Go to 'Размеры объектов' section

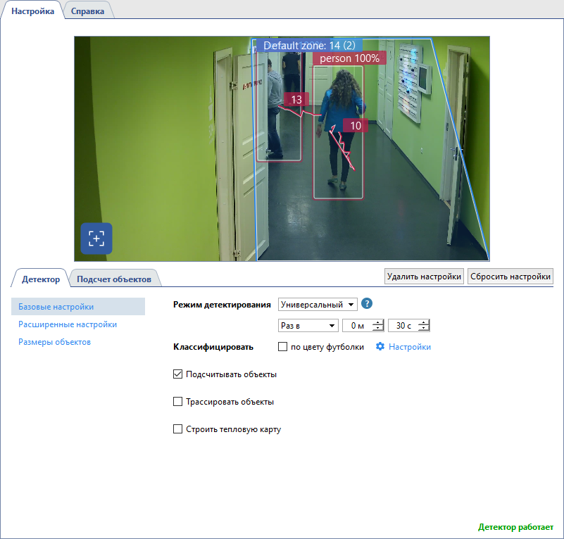[54, 342]
